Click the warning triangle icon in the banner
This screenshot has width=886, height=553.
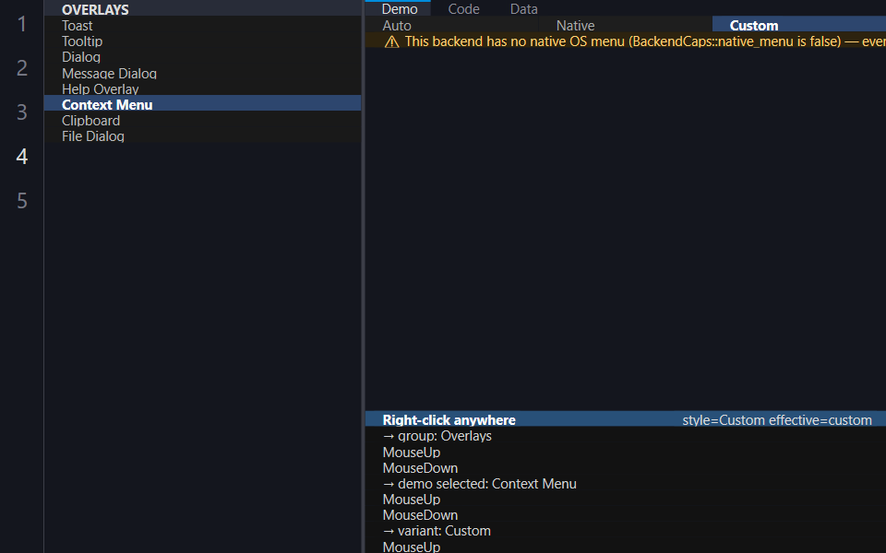391,41
